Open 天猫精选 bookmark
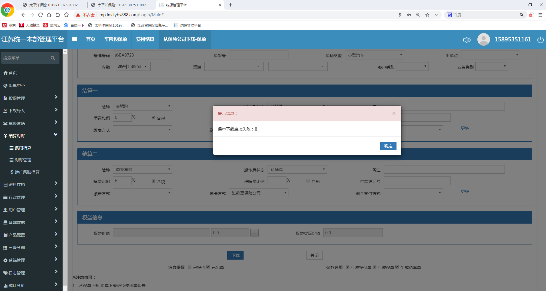The height and width of the screenshot is (291, 546). coord(29,25)
